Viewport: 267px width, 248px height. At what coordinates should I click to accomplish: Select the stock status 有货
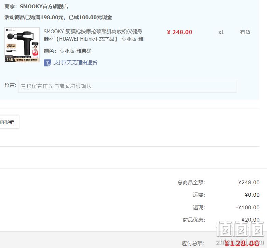pyautogui.click(x=245, y=32)
